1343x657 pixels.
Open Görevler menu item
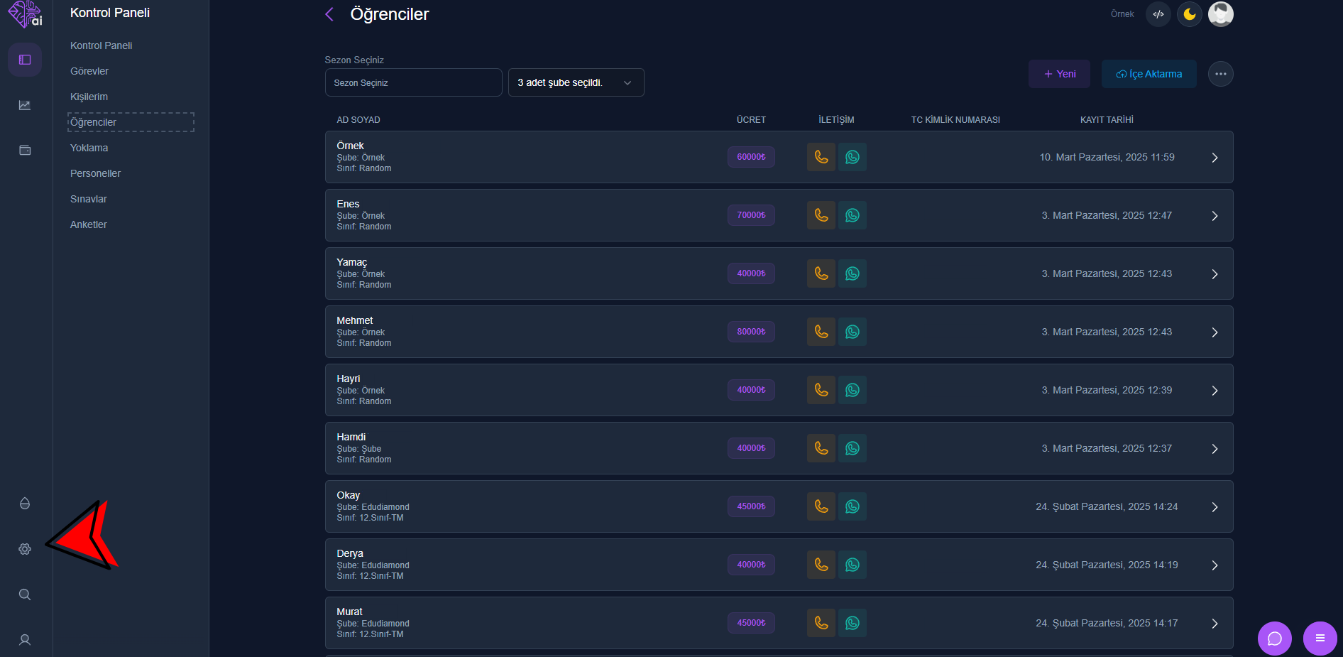89,71
